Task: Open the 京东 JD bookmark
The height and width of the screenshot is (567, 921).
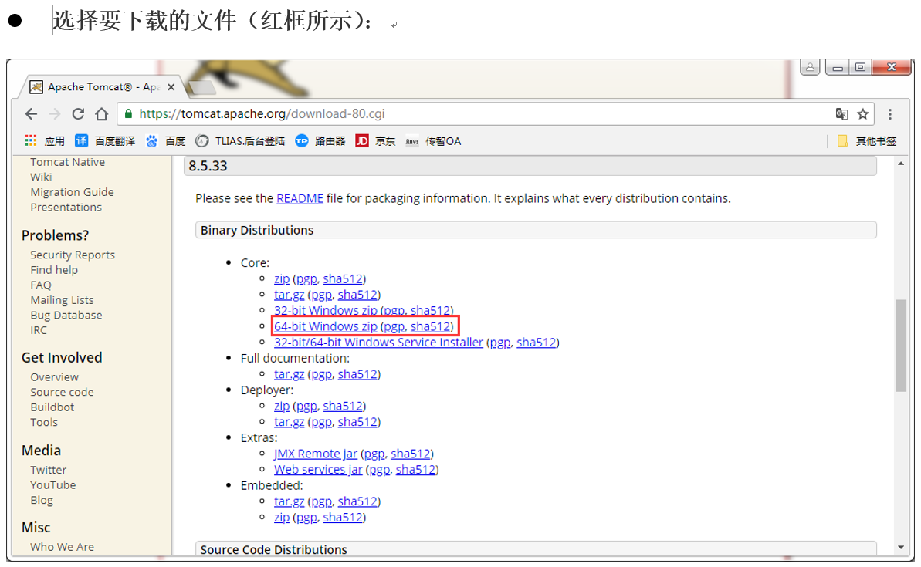Action: click(375, 141)
